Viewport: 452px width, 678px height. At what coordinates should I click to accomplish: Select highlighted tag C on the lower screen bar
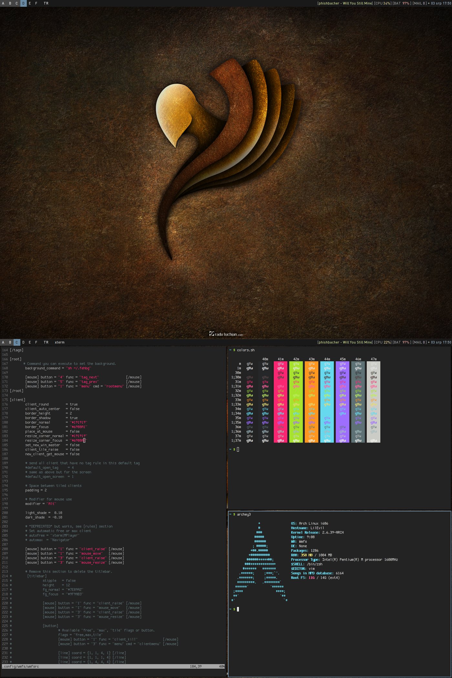pos(17,342)
